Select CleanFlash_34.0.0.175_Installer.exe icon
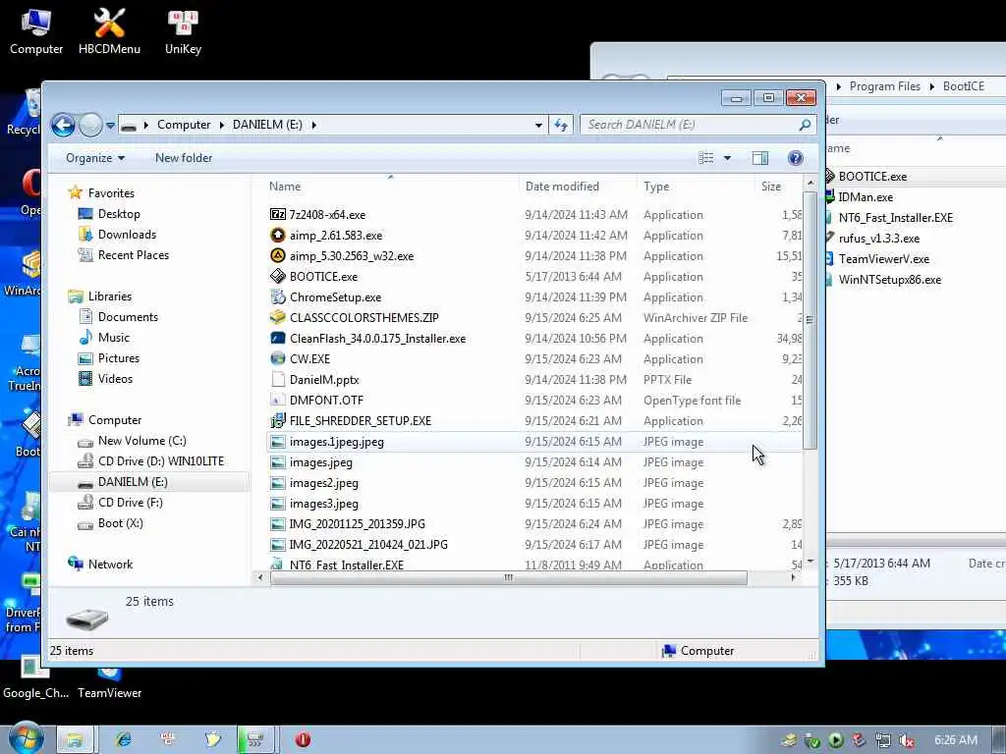 coord(278,338)
